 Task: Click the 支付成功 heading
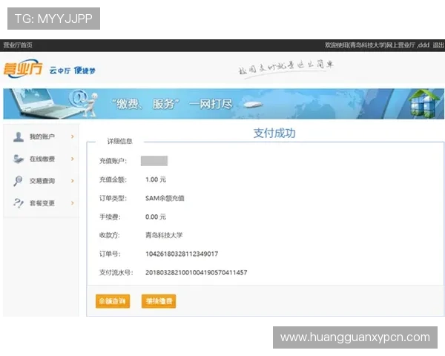pyautogui.click(x=274, y=133)
